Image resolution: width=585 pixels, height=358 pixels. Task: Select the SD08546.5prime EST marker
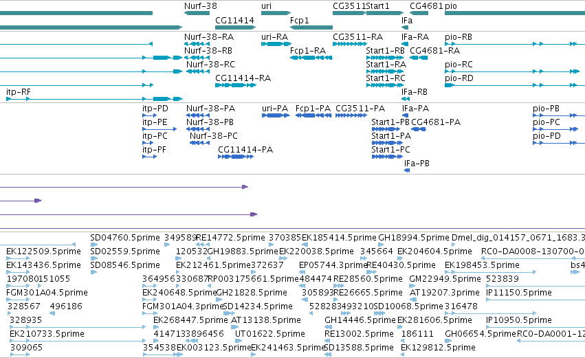pos(93,272)
